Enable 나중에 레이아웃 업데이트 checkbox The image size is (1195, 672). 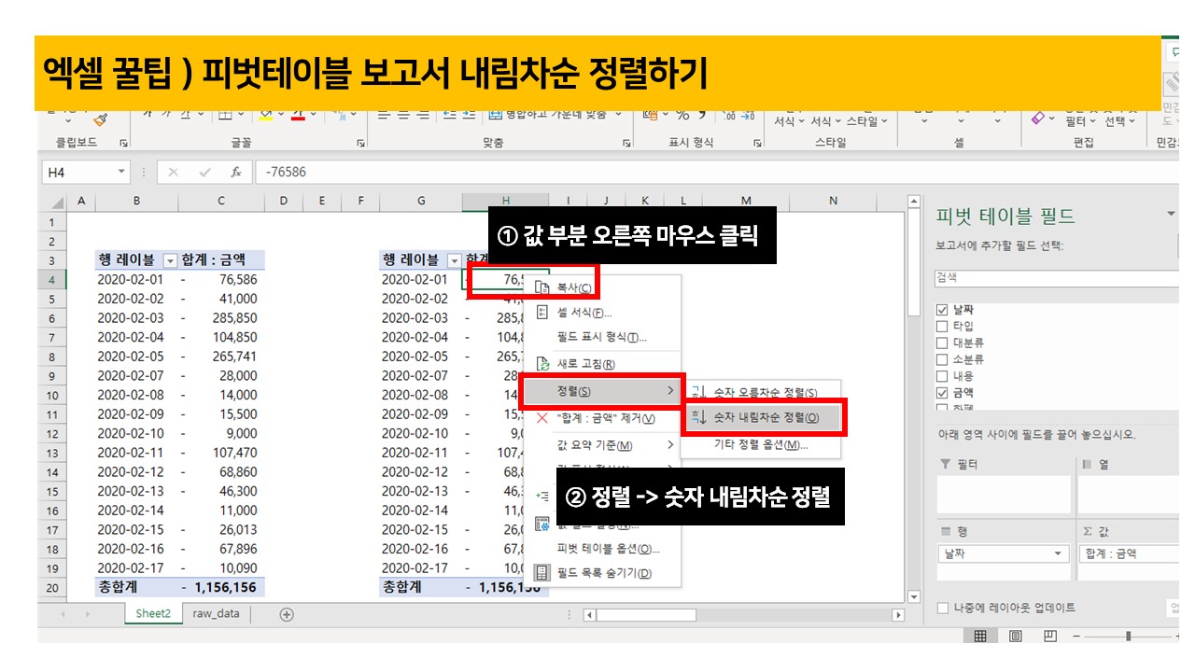942,609
